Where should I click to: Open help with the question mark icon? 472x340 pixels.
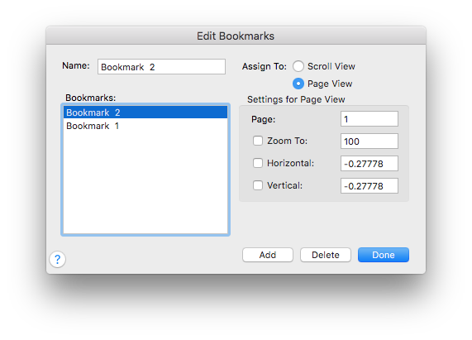[x=58, y=259]
